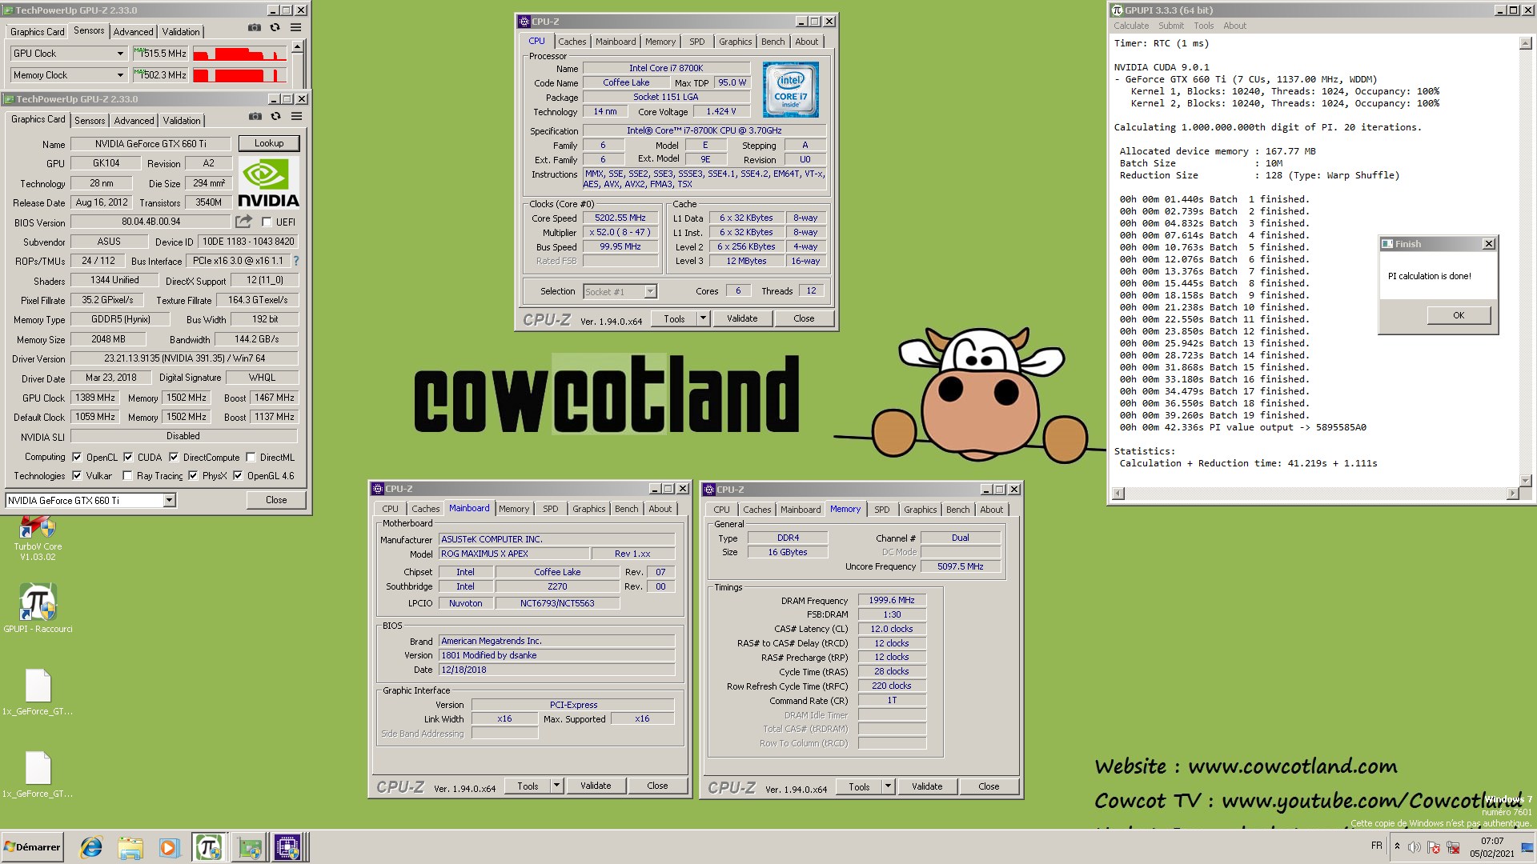Click the bus interface question mark icon
Screen dimensions: 1537x864
pos(296,261)
